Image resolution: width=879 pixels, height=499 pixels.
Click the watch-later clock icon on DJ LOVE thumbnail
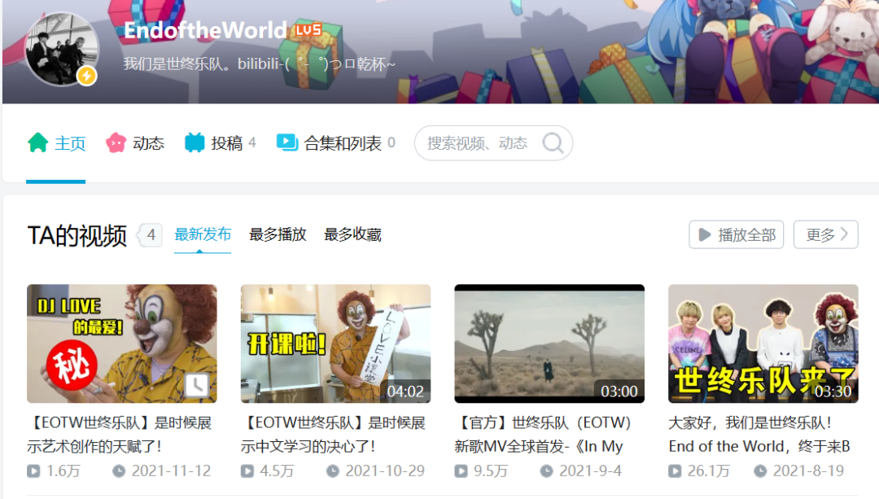pyautogui.click(x=197, y=385)
